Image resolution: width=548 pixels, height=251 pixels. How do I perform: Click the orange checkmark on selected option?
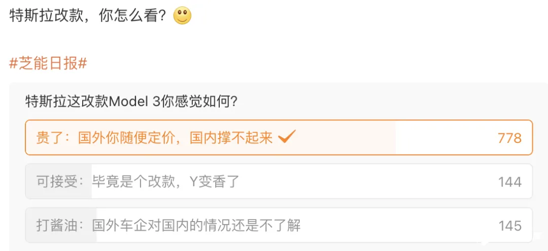287,136
